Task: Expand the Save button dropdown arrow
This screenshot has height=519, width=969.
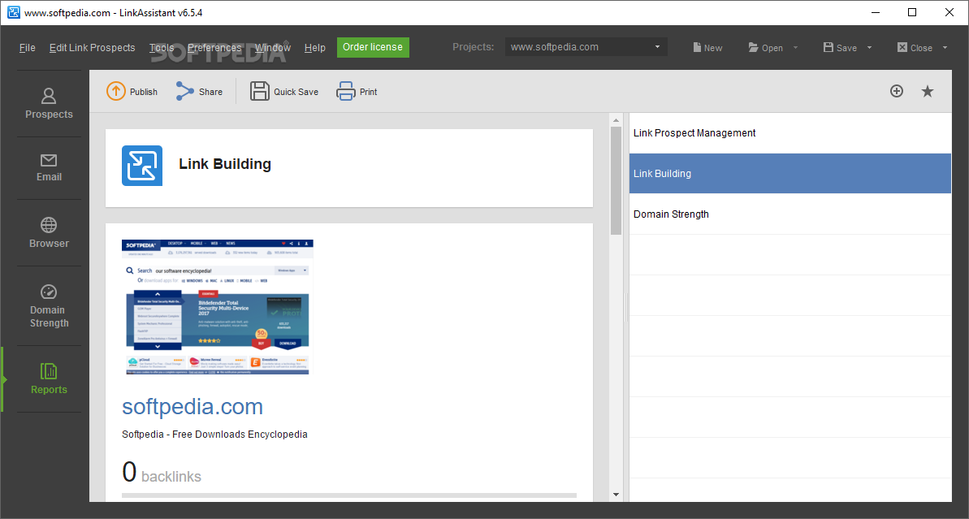Action: [x=870, y=48]
